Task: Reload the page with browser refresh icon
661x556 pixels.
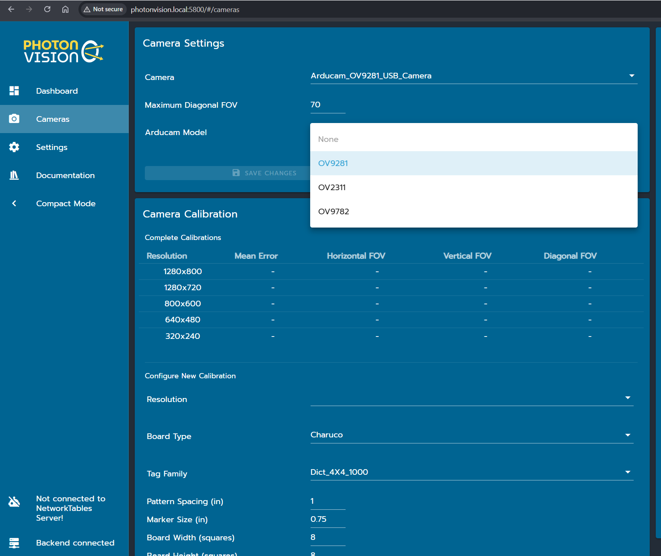Action: pos(47,9)
